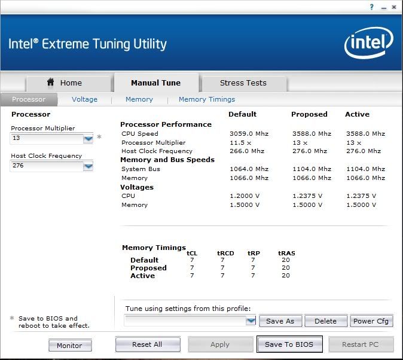
Task: Click the Active row label in Memory Timings
Action: click(x=143, y=276)
